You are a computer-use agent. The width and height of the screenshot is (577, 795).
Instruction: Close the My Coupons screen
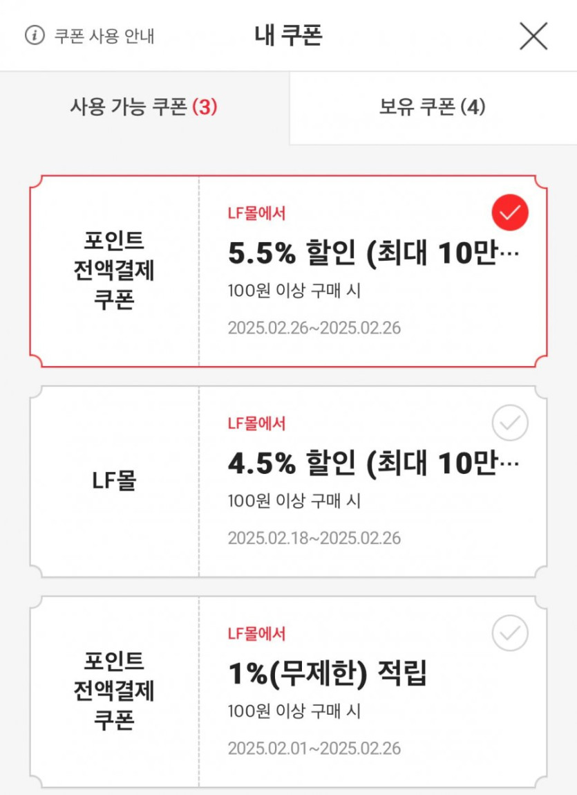(533, 36)
